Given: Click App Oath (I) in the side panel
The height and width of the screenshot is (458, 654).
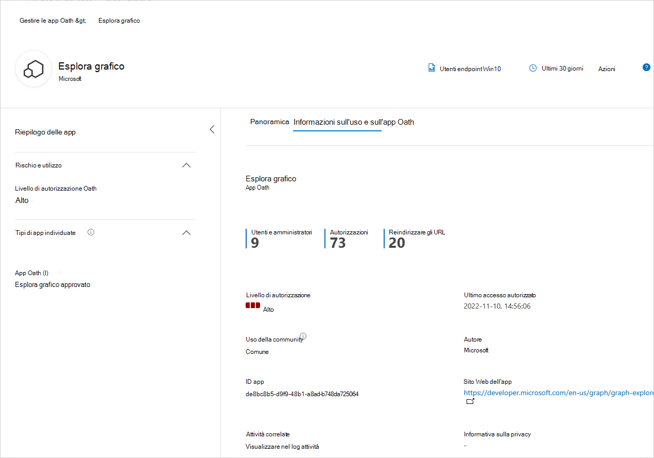Looking at the screenshot, I should tap(31, 273).
